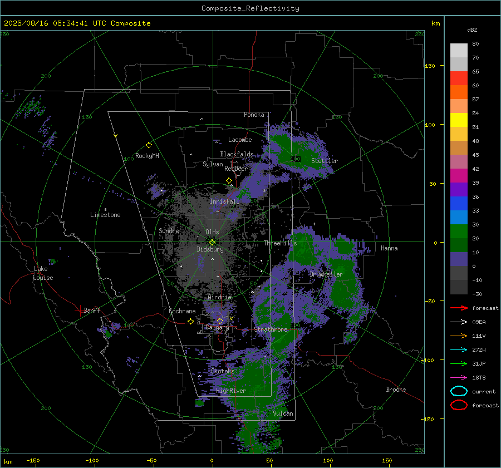Click the red forecast arrow in the legend

(x=459, y=308)
